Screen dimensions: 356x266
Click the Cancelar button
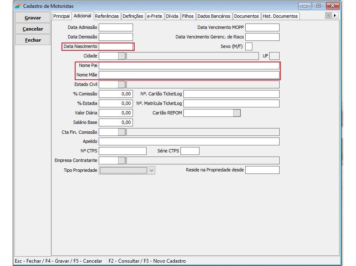pos(33,29)
